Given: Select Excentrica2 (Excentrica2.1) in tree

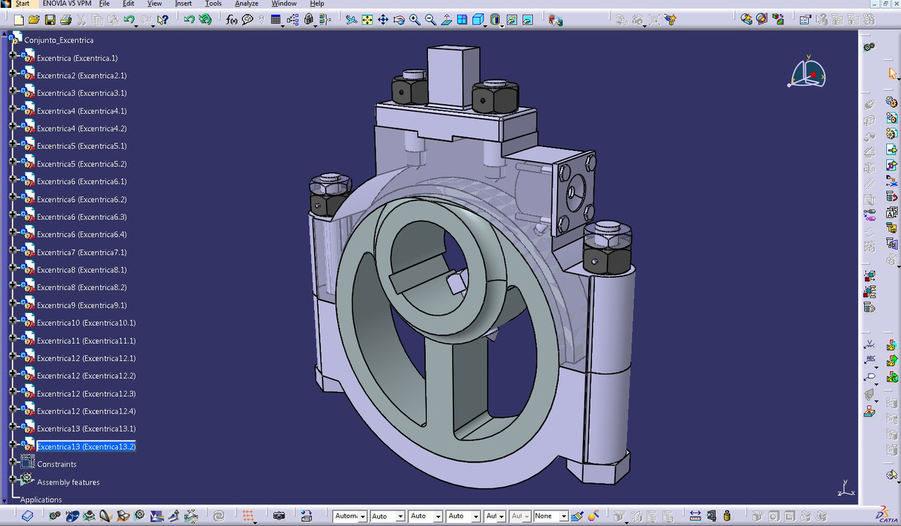Looking at the screenshot, I should click(x=82, y=76).
